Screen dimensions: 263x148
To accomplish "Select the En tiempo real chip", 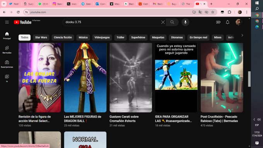I will tap(198, 37).
